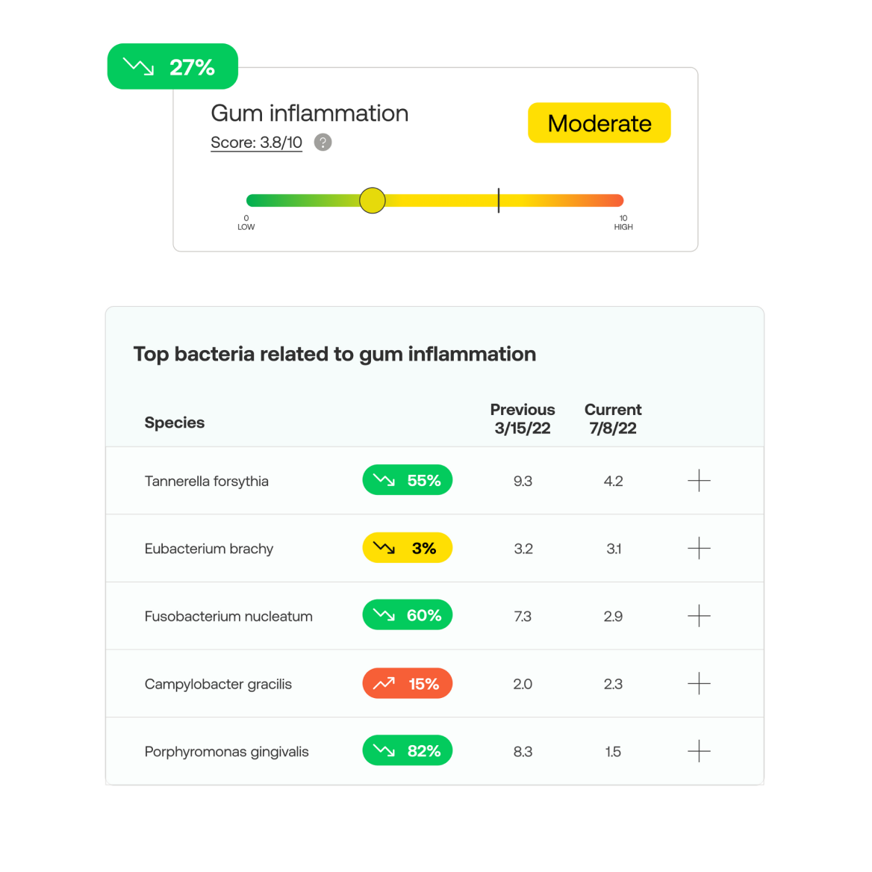Click the yellow Moderate status button
This screenshot has height=872, width=872.
pyautogui.click(x=599, y=123)
